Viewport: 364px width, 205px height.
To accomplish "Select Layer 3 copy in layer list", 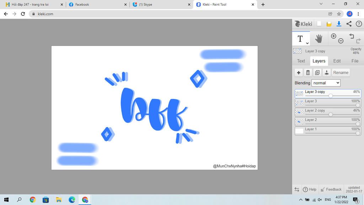I will [x=328, y=94].
